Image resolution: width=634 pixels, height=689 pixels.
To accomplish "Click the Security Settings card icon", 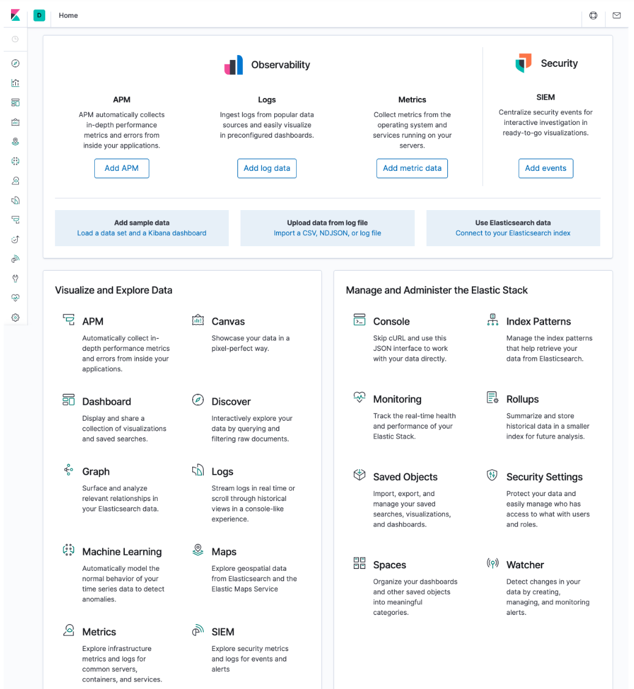I will [x=492, y=475].
